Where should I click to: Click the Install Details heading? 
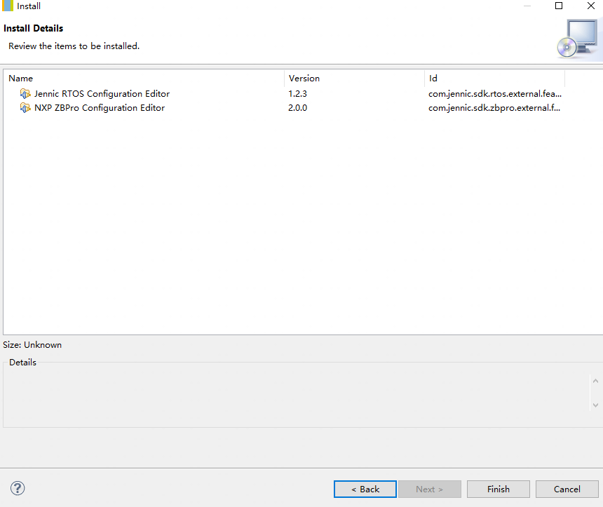34,28
